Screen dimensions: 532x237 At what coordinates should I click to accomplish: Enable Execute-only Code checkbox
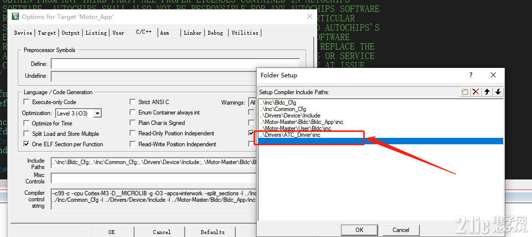tap(26, 102)
